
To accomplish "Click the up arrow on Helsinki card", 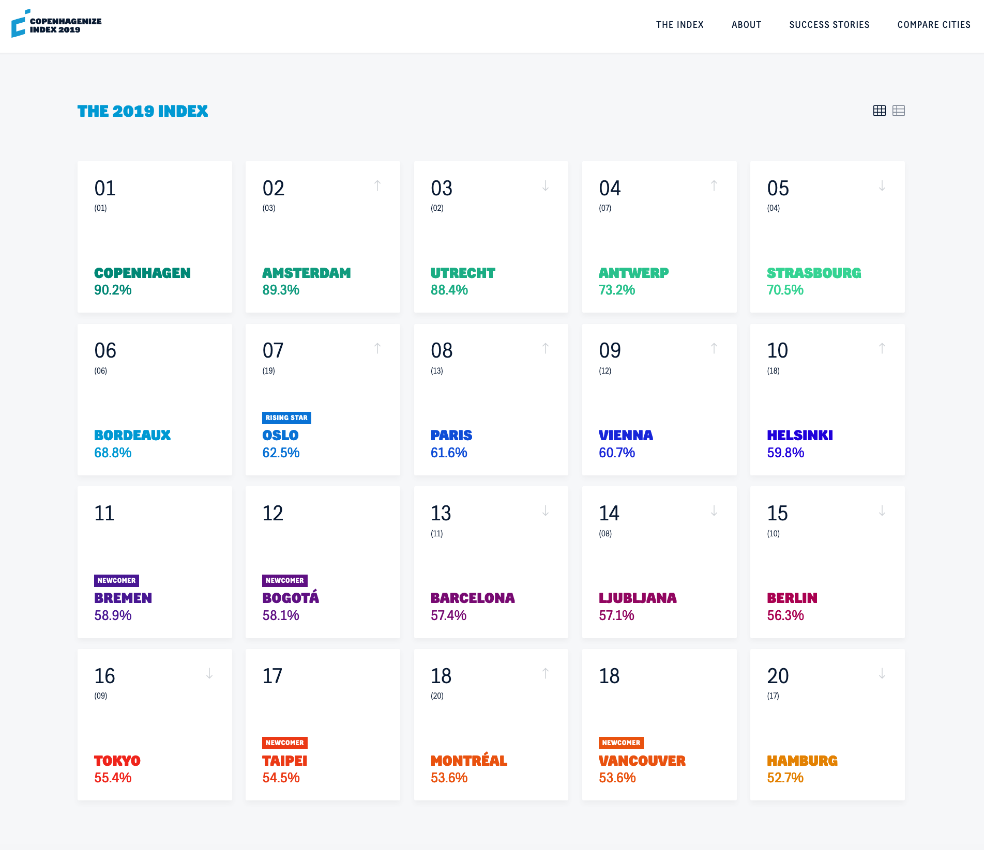I will 882,348.
